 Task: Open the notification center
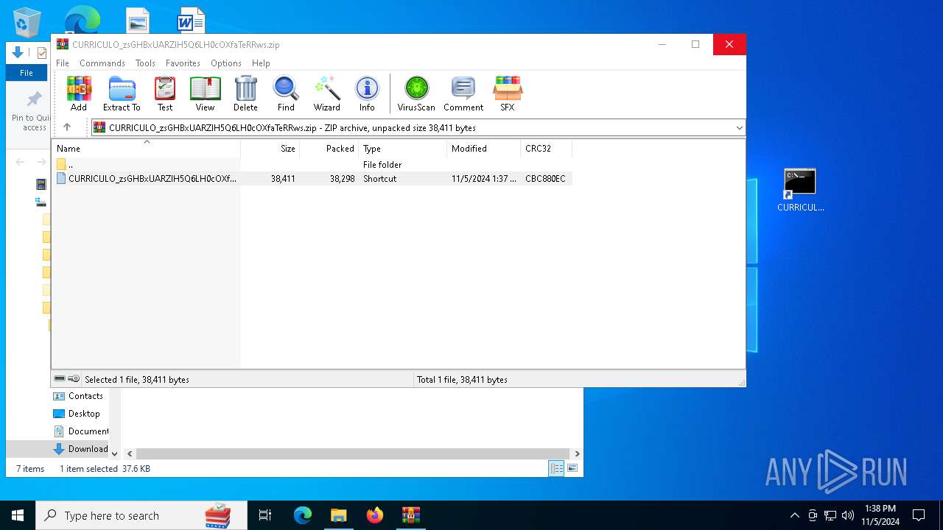pos(919,515)
